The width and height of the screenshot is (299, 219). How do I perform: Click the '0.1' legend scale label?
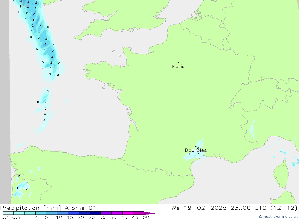5,217
